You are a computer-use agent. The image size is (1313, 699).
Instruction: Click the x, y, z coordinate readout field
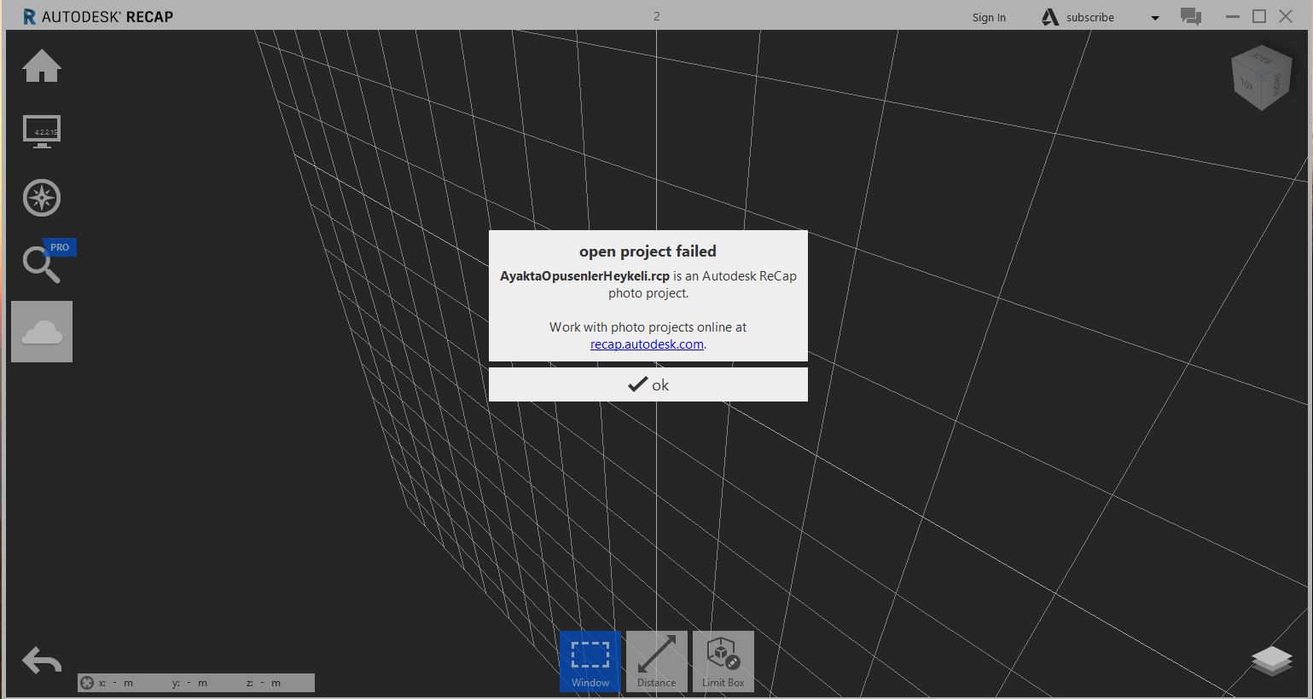pos(196,683)
